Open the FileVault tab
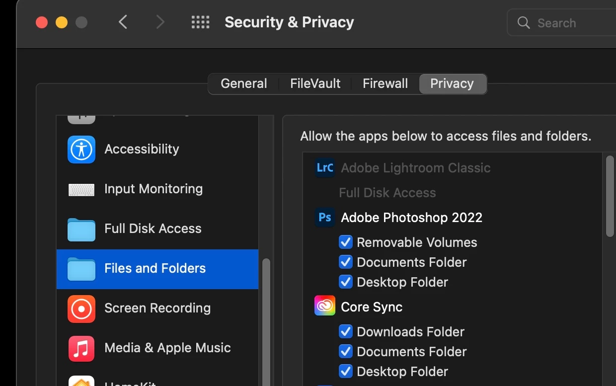Viewport: 616px width, 386px height. point(315,83)
